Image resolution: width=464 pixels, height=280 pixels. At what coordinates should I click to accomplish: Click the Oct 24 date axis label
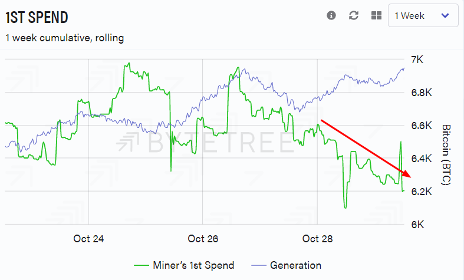88,239
